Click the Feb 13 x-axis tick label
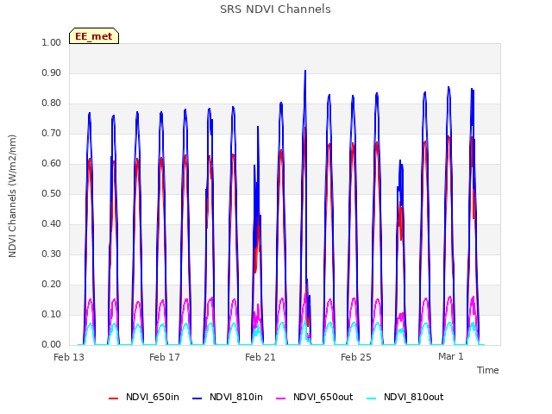Screen dimensions: 552x414 coord(69,357)
